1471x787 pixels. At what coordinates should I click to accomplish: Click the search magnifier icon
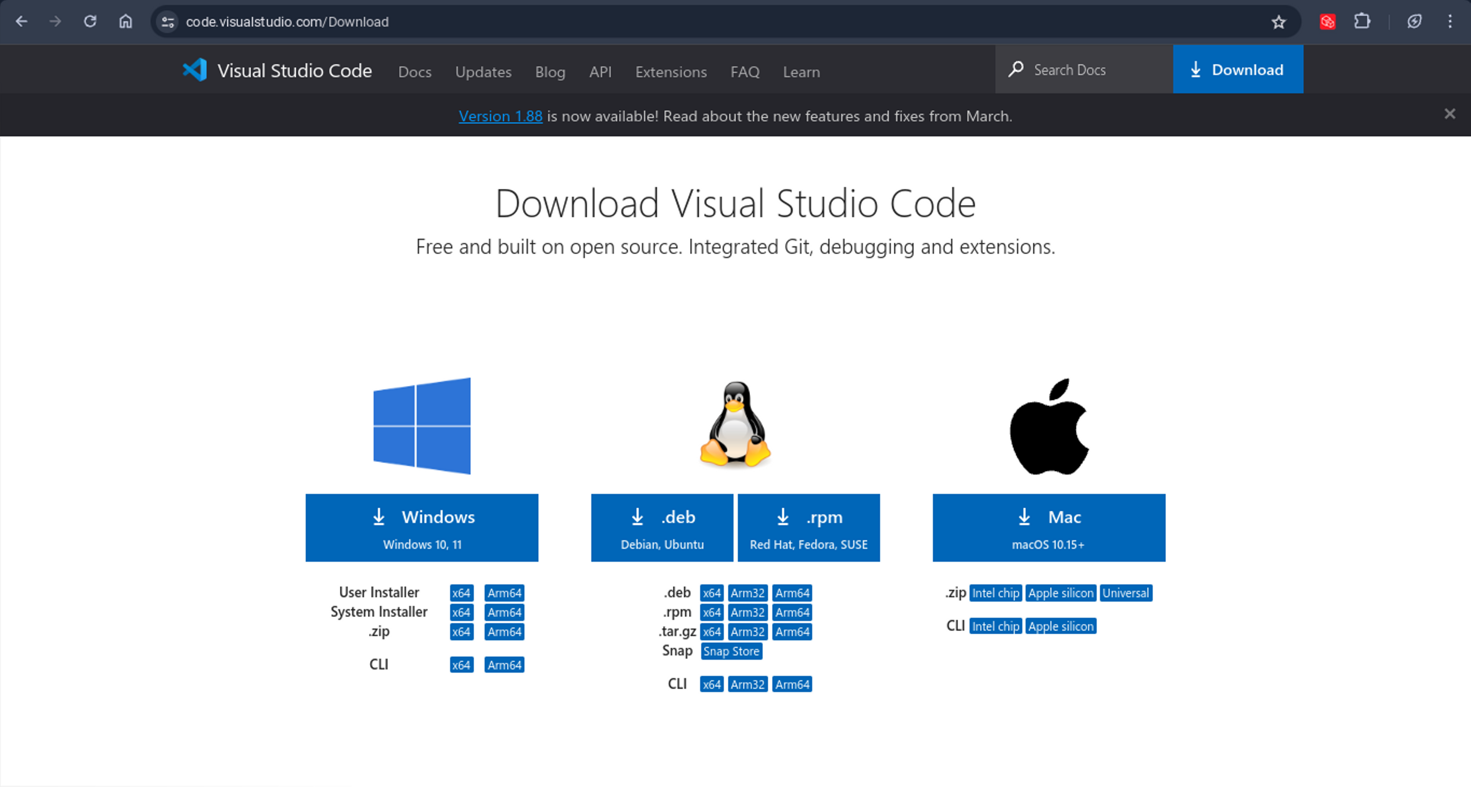(1016, 70)
